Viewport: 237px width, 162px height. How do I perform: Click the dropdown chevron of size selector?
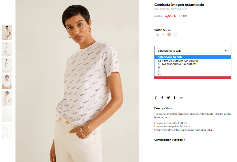pos(226,51)
